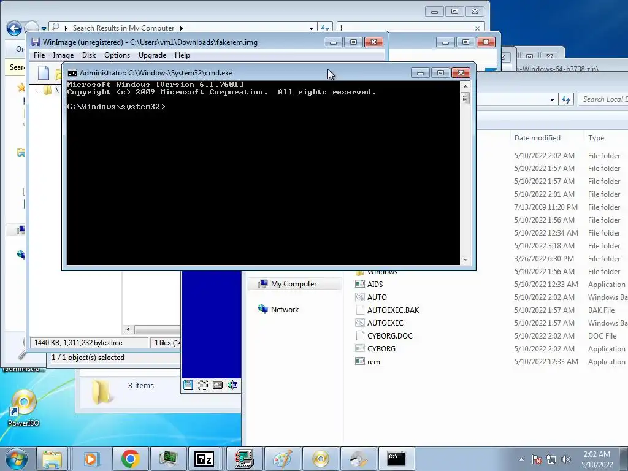Select the CYBORG application file
This screenshot has width=628, height=471.
tap(381, 349)
